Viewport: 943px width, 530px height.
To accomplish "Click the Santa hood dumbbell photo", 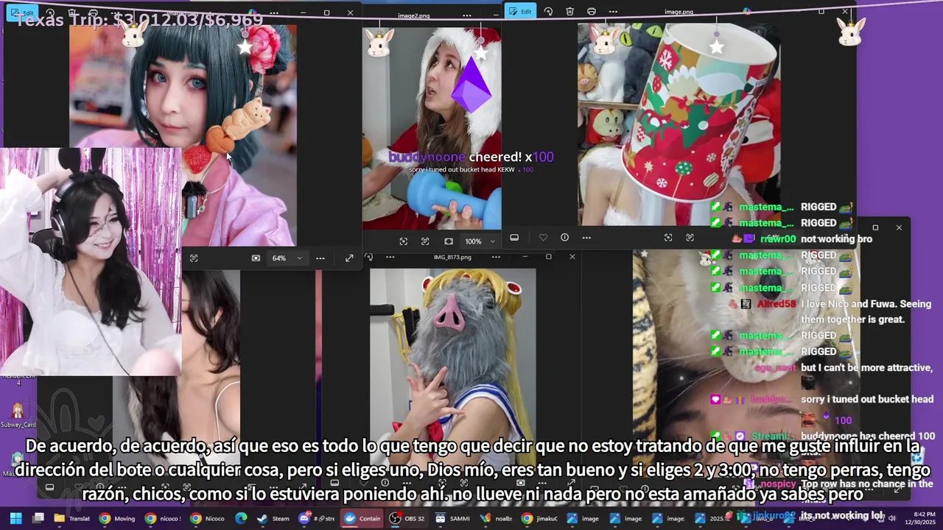I will (432, 129).
